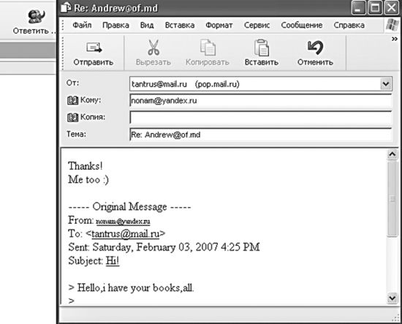Click the Отменить undo arrow icon
The height and width of the screenshot is (324, 402).
coord(315,48)
